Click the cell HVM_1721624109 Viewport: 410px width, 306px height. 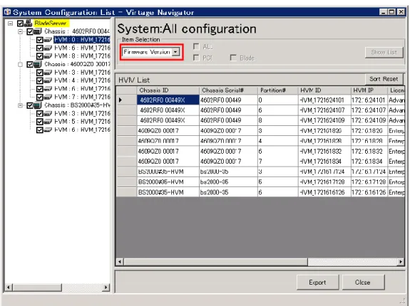324,120
